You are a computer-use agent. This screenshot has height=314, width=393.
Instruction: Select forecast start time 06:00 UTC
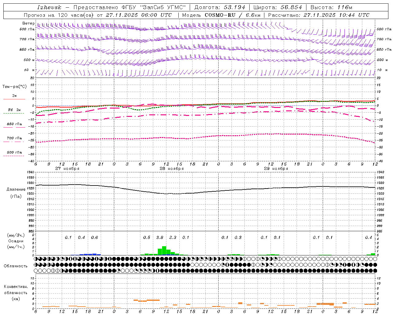(156, 15)
